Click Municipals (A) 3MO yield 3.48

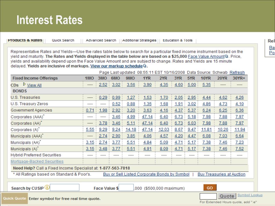pos(103,149)
